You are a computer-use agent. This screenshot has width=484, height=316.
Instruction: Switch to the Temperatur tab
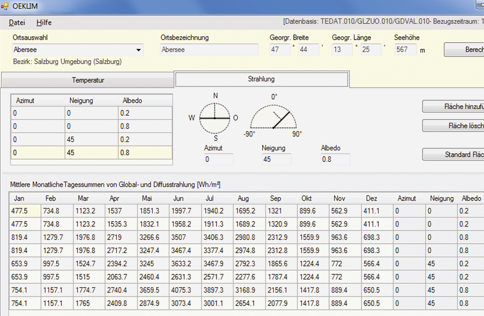pyautogui.click(x=88, y=80)
